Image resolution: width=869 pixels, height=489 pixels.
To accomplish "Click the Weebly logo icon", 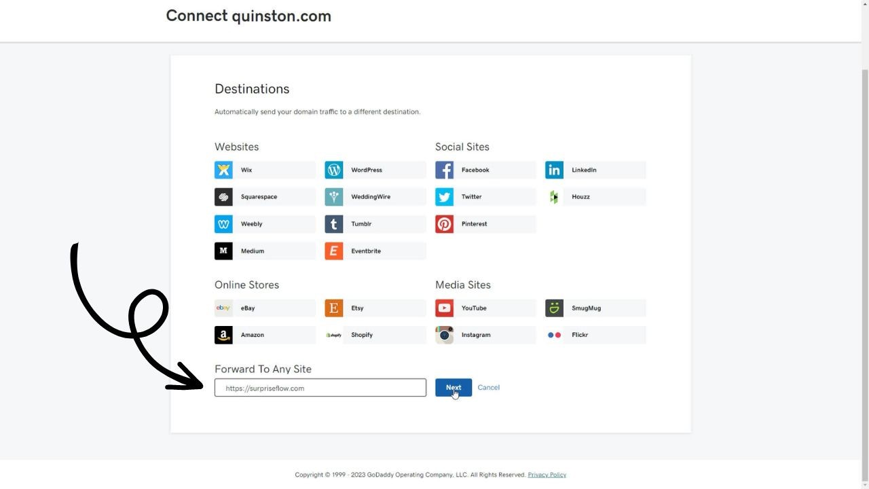I will tap(223, 223).
